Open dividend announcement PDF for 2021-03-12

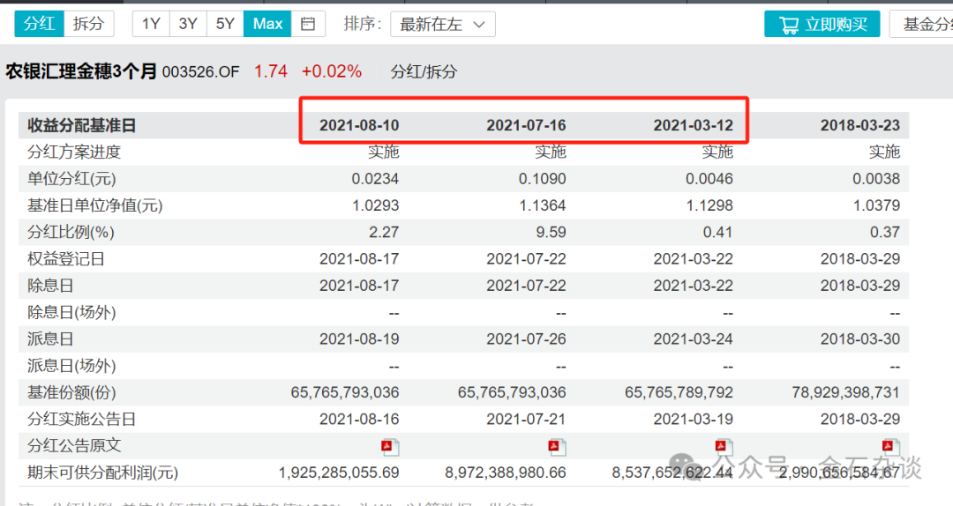(724, 446)
